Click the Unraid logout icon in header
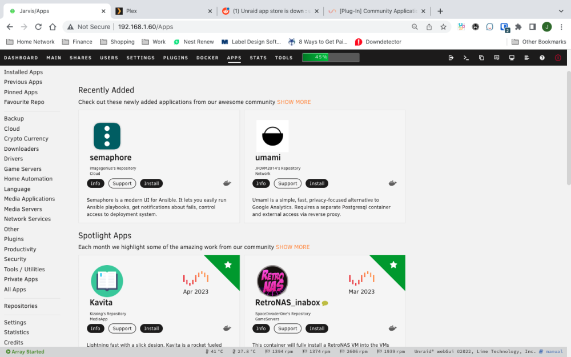The height and width of the screenshot is (357, 571). tap(451, 58)
